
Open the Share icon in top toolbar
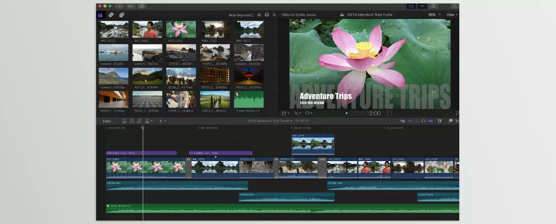[x=455, y=6]
